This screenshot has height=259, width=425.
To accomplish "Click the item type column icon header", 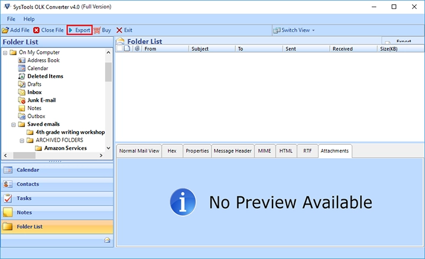I will point(128,48).
